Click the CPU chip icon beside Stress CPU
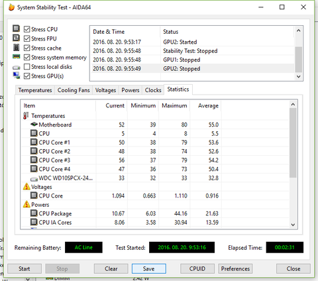The image size is (318, 281). click(x=16, y=28)
